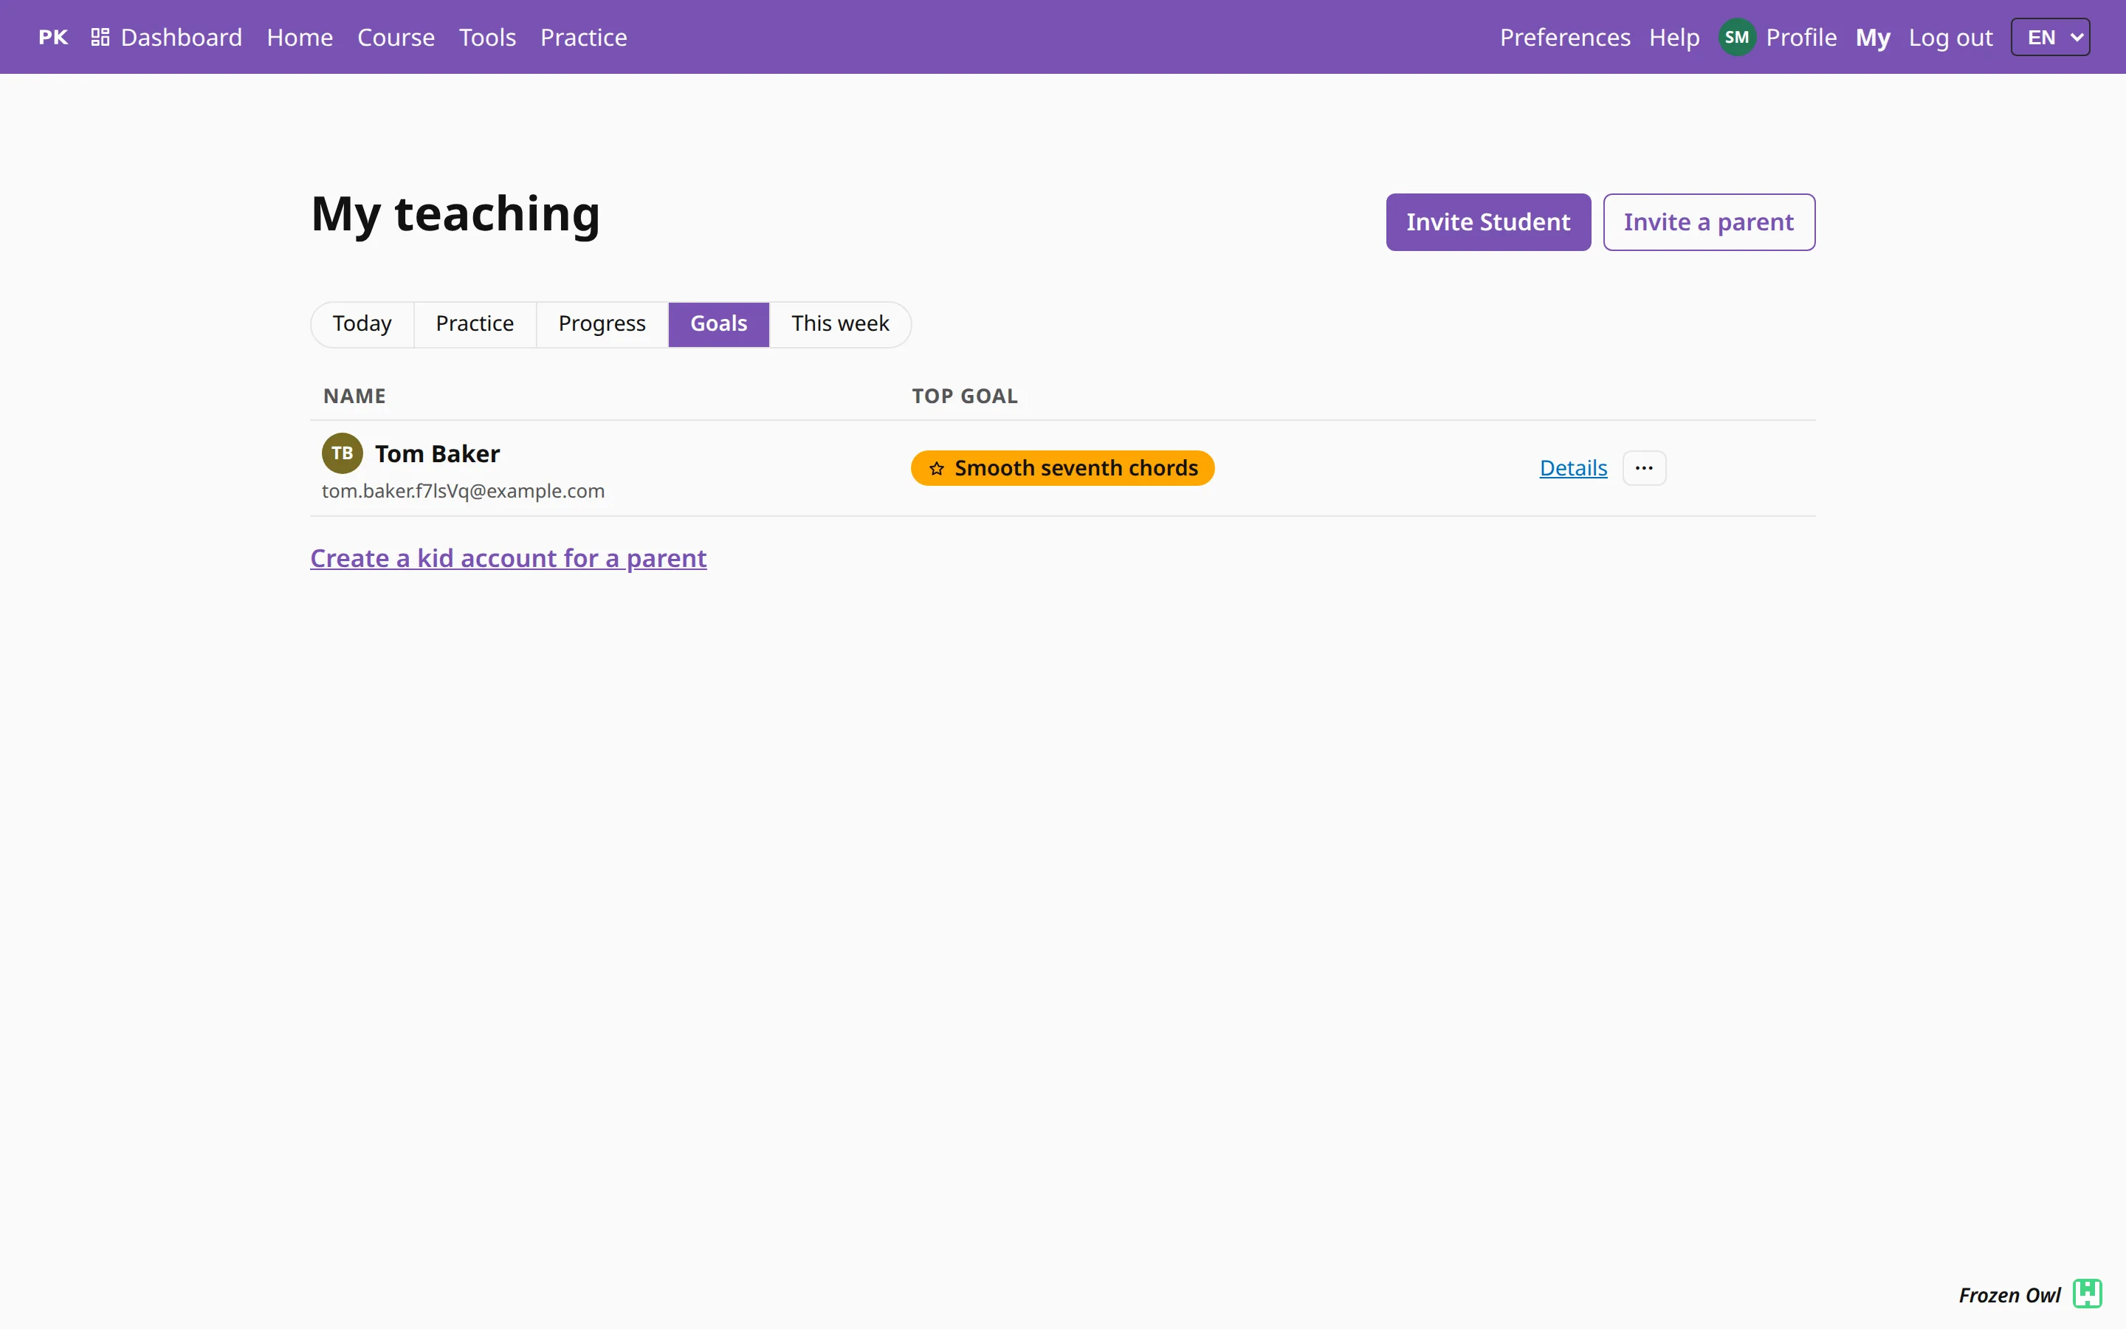Go to Home in the navbar
This screenshot has height=1329, width=2126.
pos(300,37)
